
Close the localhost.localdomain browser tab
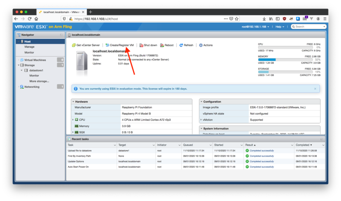(x=83, y=12)
